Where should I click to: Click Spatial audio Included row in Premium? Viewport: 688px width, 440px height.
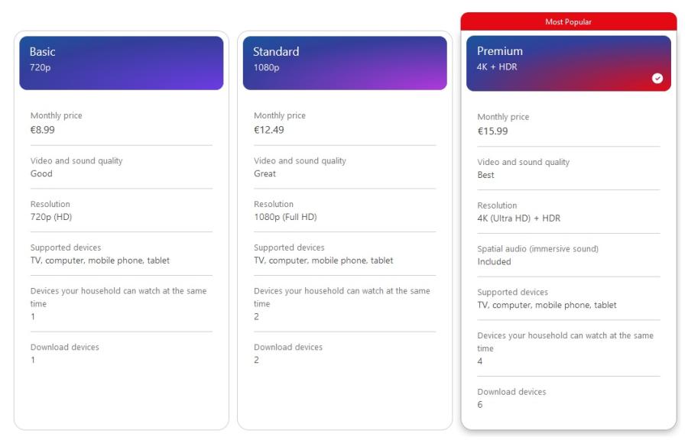click(x=568, y=255)
